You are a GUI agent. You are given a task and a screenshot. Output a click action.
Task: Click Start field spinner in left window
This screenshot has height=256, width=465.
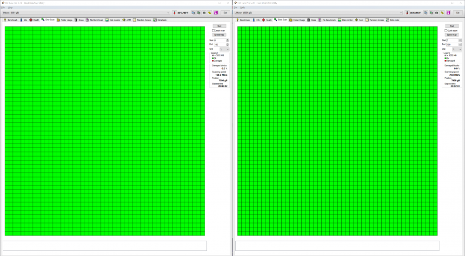pyautogui.click(x=228, y=40)
